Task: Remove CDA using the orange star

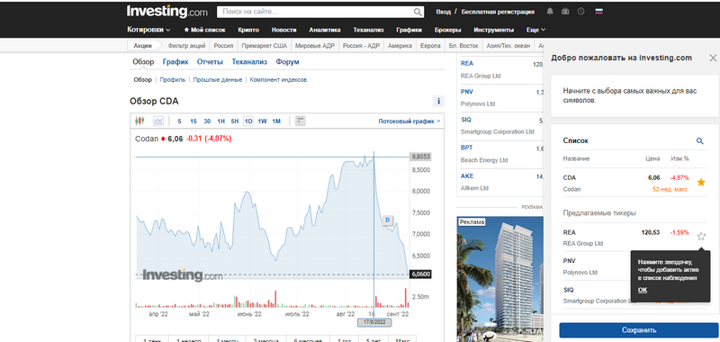Action: (701, 182)
